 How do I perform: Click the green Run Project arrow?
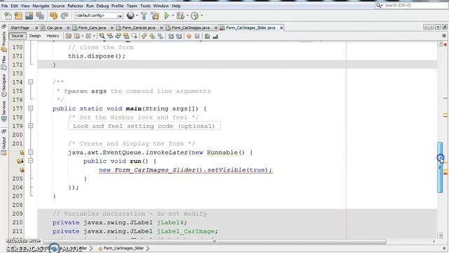pyautogui.click(x=167, y=15)
